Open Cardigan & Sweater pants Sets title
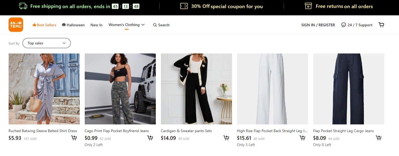The image size is (399, 156). point(186,131)
